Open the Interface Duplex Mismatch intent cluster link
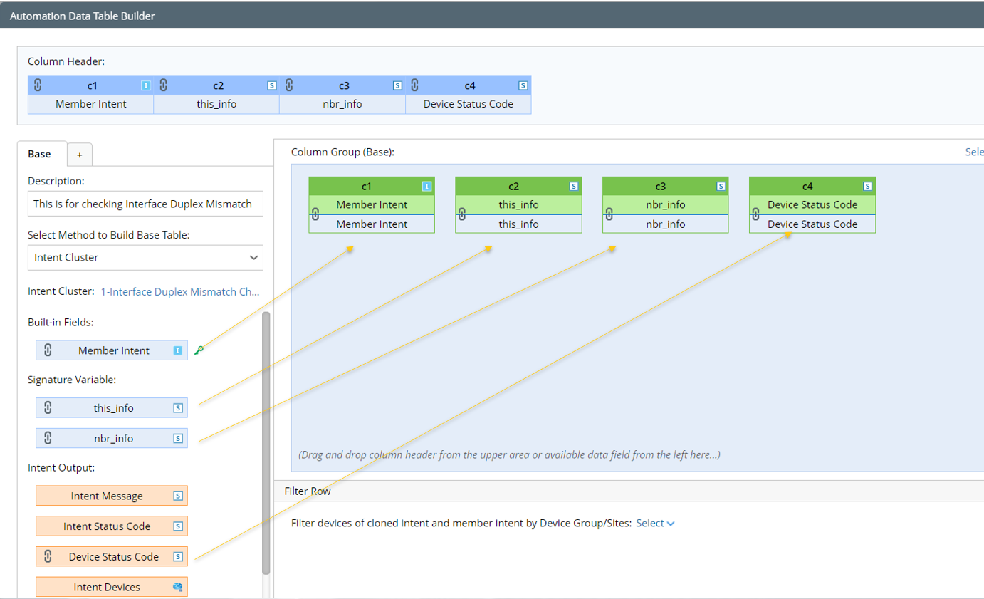984x599 pixels. [180, 292]
